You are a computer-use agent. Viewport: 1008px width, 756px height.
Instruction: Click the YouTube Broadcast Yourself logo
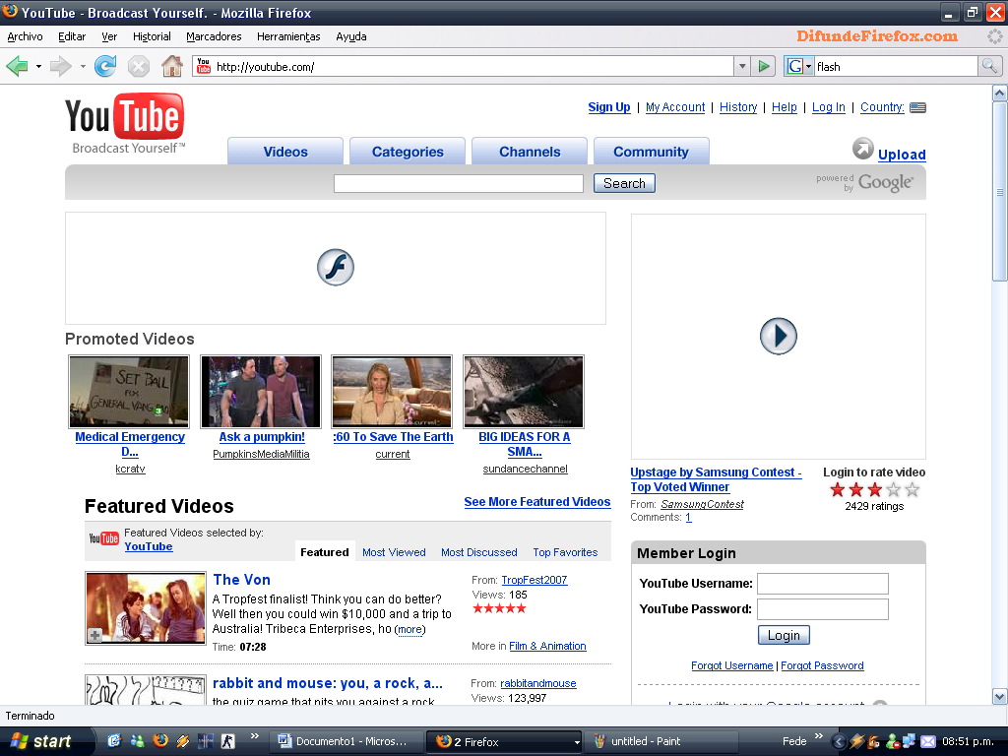[x=125, y=124]
